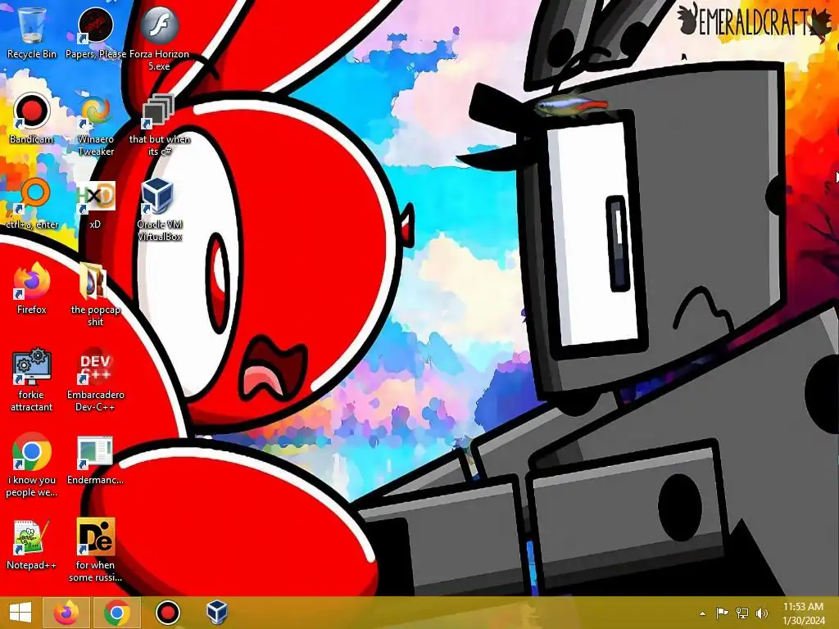Open the Windows Start button
839x629 pixels.
[x=20, y=613]
